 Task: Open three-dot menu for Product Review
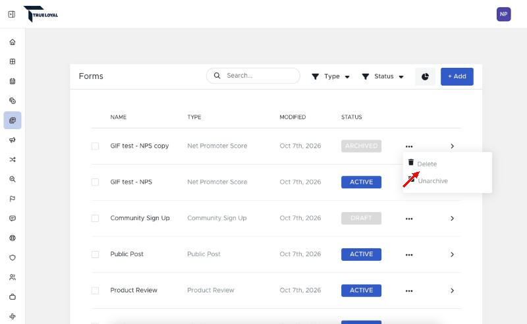pos(409,291)
